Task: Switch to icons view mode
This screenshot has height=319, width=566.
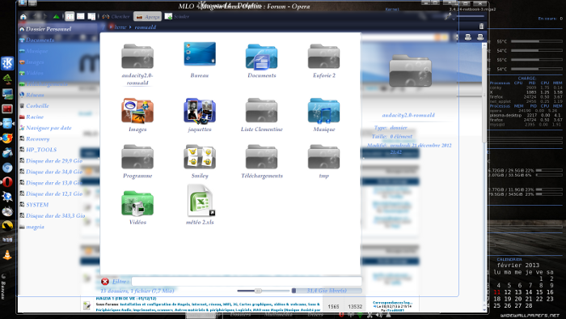Action: (70, 17)
